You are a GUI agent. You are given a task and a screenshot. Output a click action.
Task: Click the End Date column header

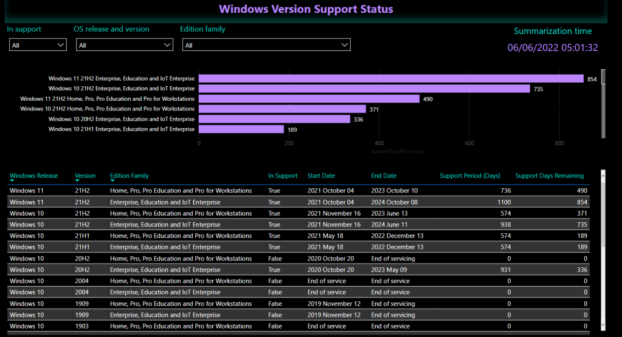(384, 176)
